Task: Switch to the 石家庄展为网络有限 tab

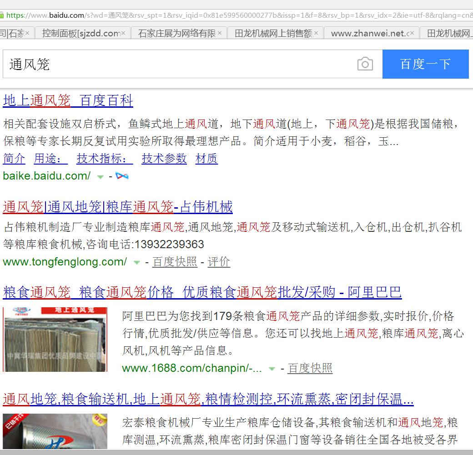Action: coord(177,33)
